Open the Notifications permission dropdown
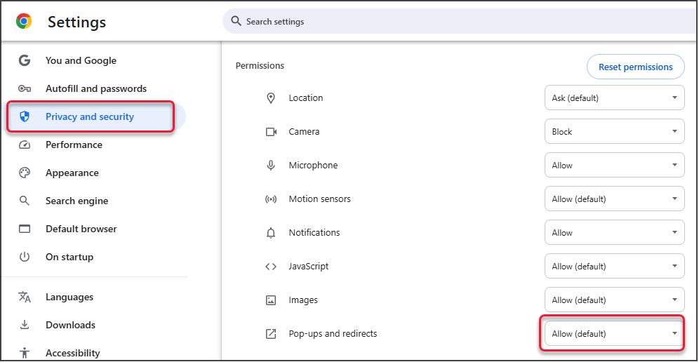The width and height of the screenshot is (699, 362). click(x=614, y=233)
